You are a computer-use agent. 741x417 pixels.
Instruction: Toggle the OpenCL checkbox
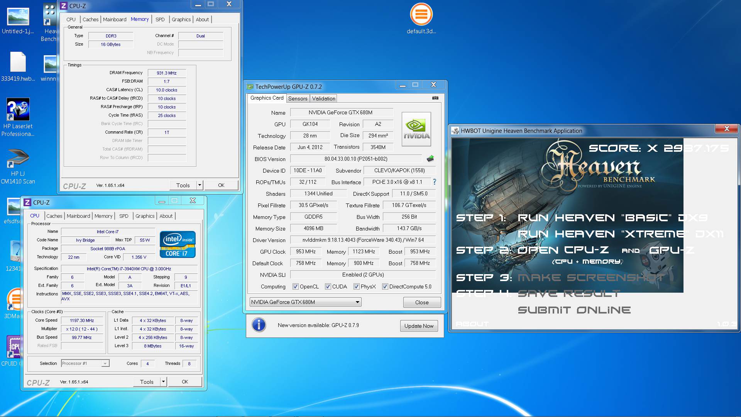coord(296,286)
